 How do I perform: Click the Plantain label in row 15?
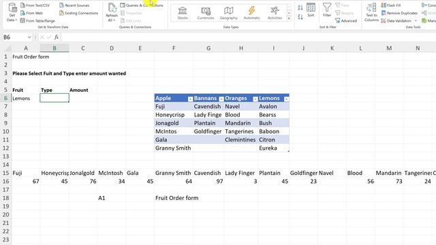270,173
